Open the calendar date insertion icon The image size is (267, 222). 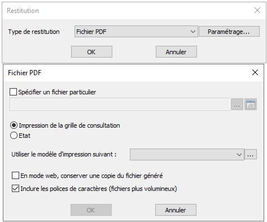pos(251,104)
